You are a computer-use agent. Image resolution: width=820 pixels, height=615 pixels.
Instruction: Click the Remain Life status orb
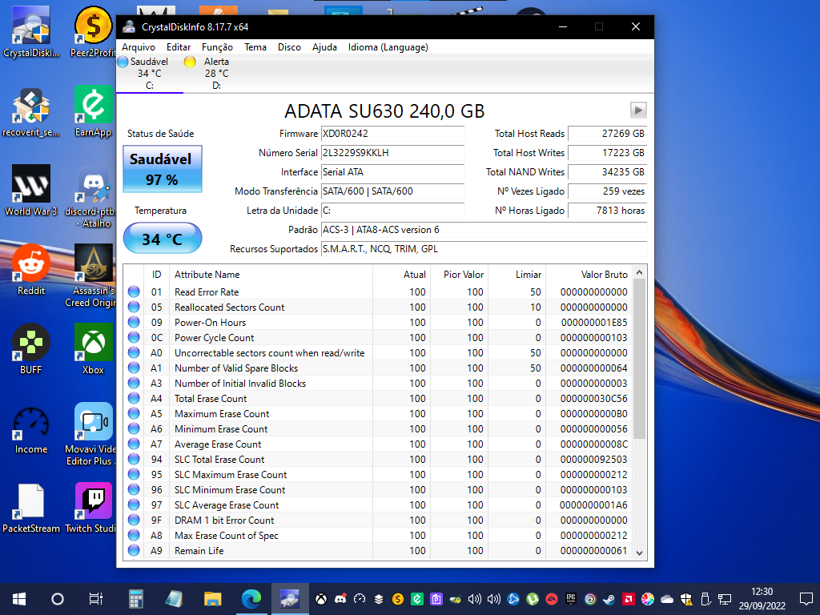134,551
